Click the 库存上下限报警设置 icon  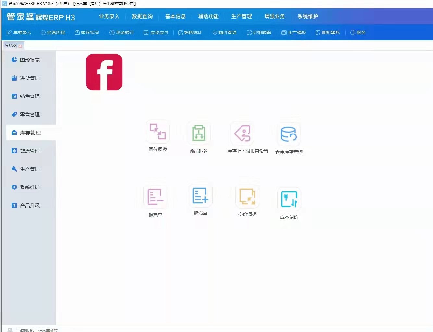[x=242, y=134]
